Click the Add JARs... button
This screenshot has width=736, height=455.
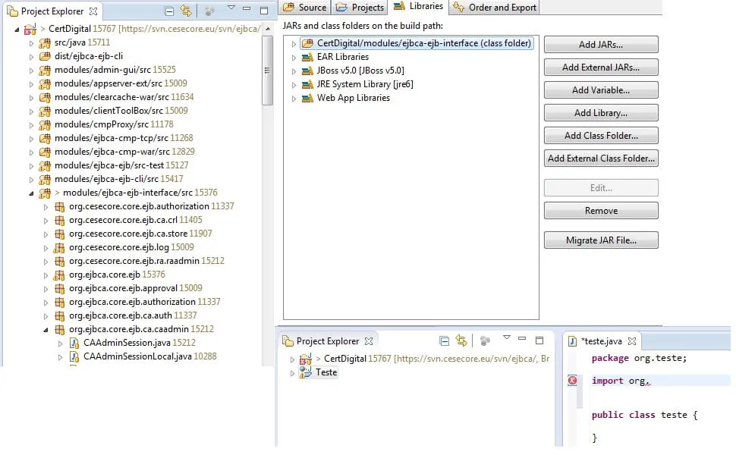pos(601,45)
